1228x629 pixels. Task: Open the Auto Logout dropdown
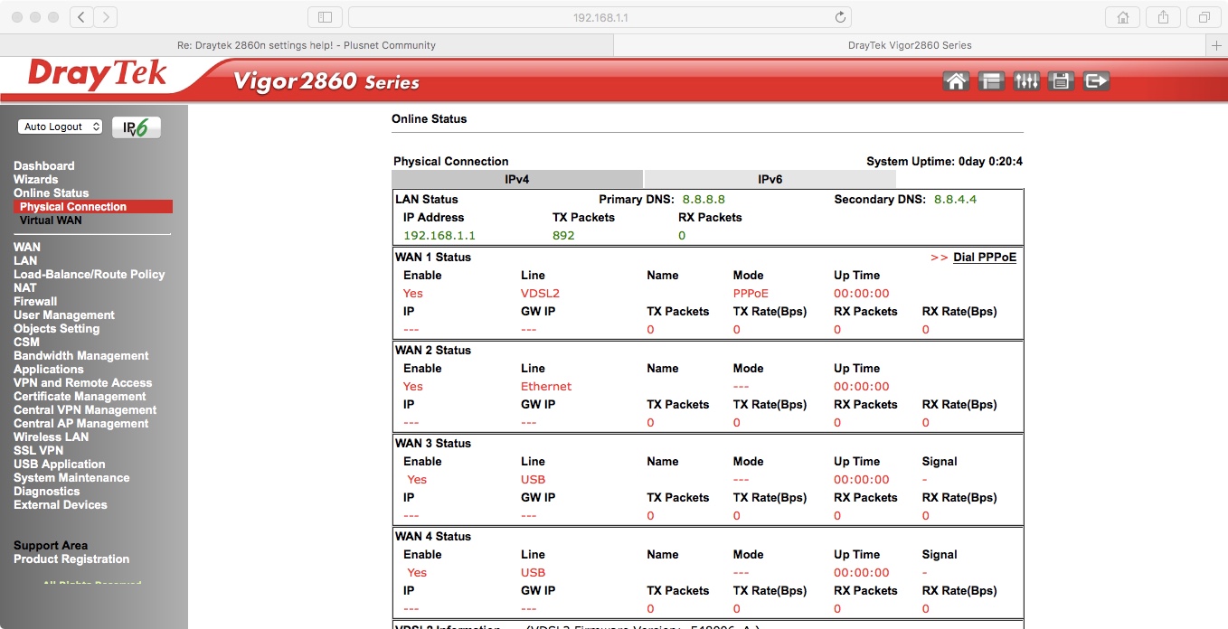pyautogui.click(x=60, y=127)
